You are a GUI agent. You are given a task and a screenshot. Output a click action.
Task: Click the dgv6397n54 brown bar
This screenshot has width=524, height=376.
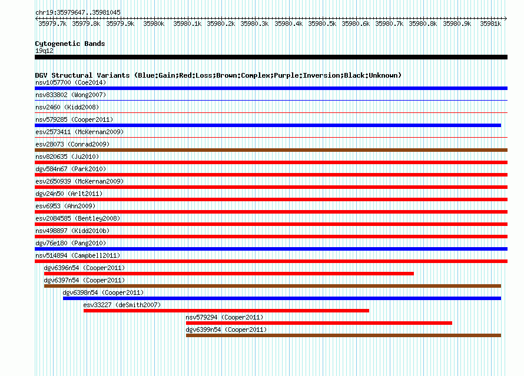273,286
